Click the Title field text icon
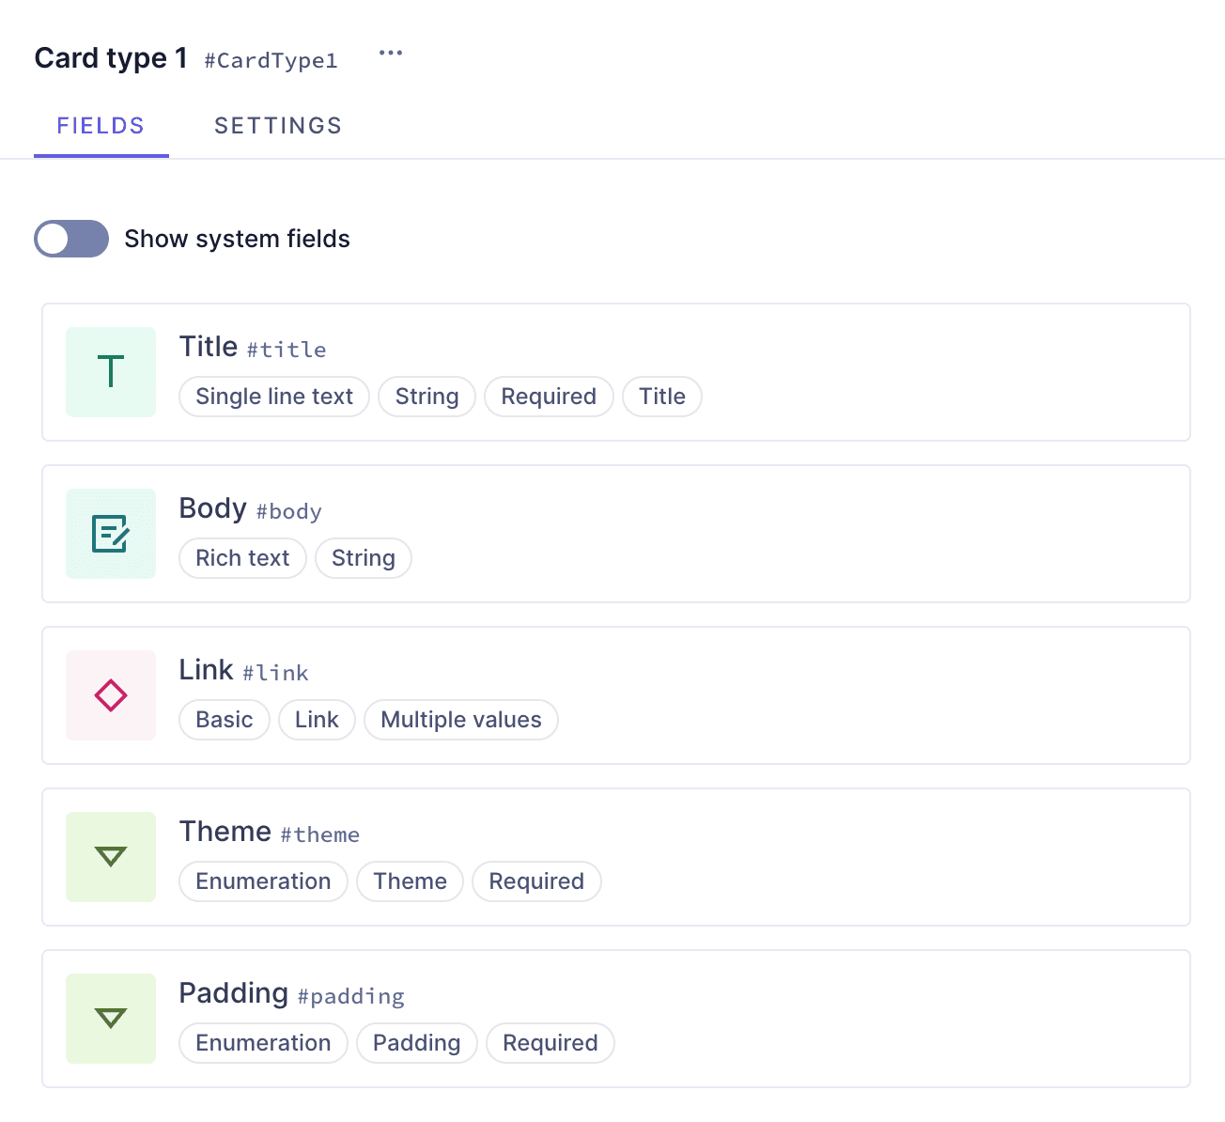This screenshot has height=1122, width=1225. point(111,372)
